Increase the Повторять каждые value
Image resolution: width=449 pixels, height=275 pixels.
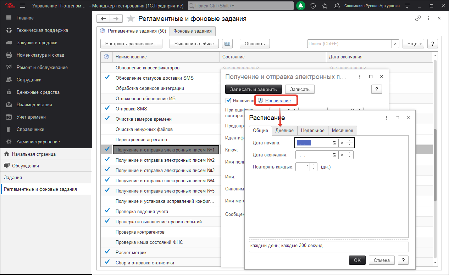coord(314,165)
